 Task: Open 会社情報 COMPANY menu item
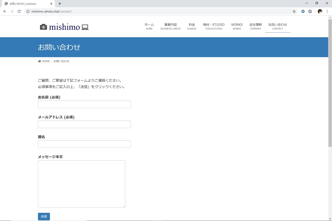click(256, 26)
